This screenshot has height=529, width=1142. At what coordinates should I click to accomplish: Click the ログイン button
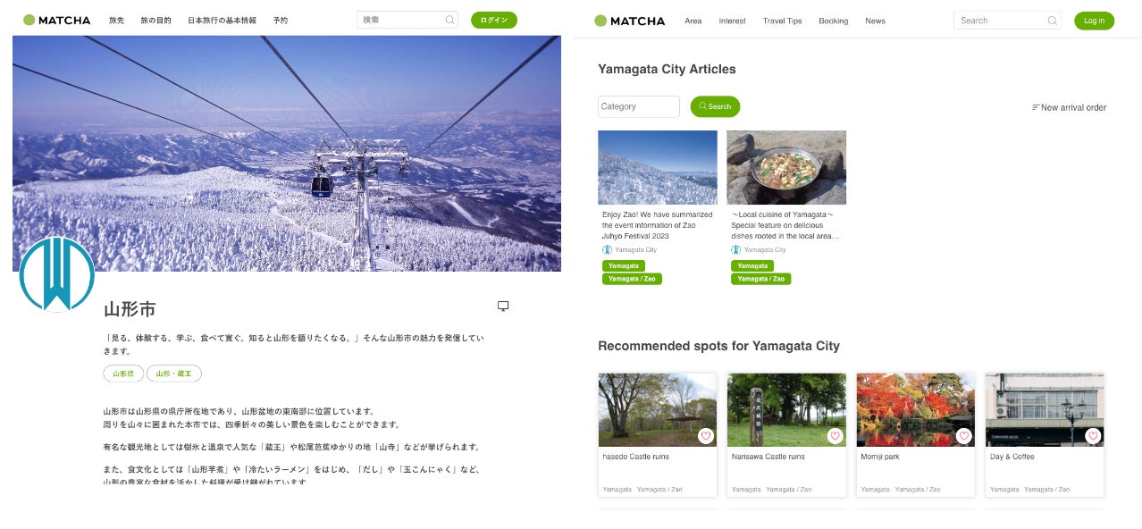click(494, 20)
